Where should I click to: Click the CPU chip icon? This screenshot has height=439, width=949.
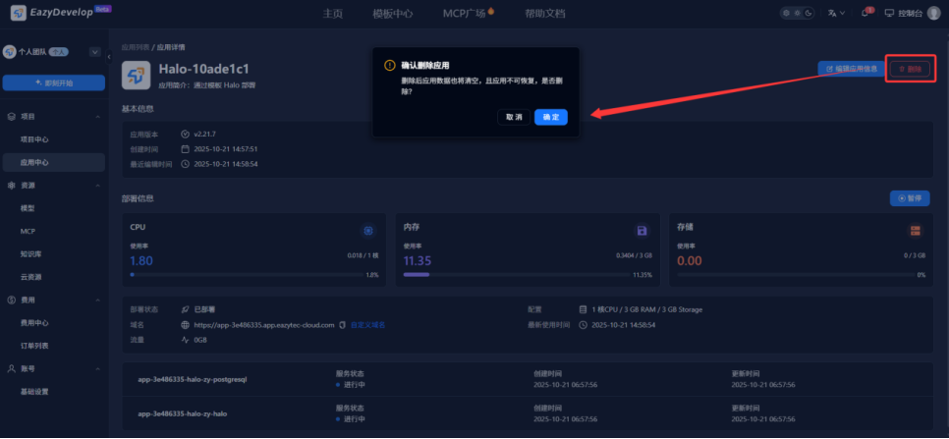[368, 231]
